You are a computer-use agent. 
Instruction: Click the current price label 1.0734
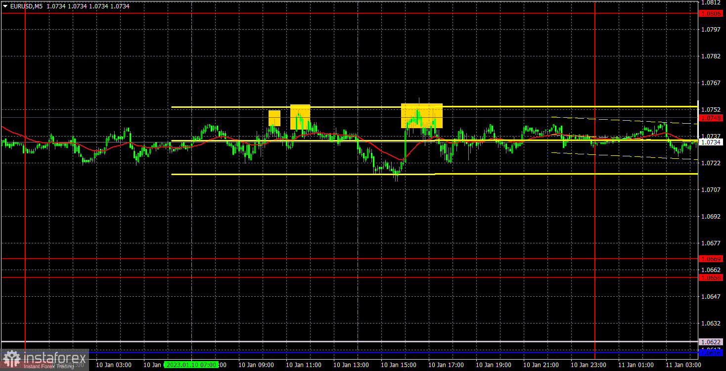pyautogui.click(x=711, y=142)
